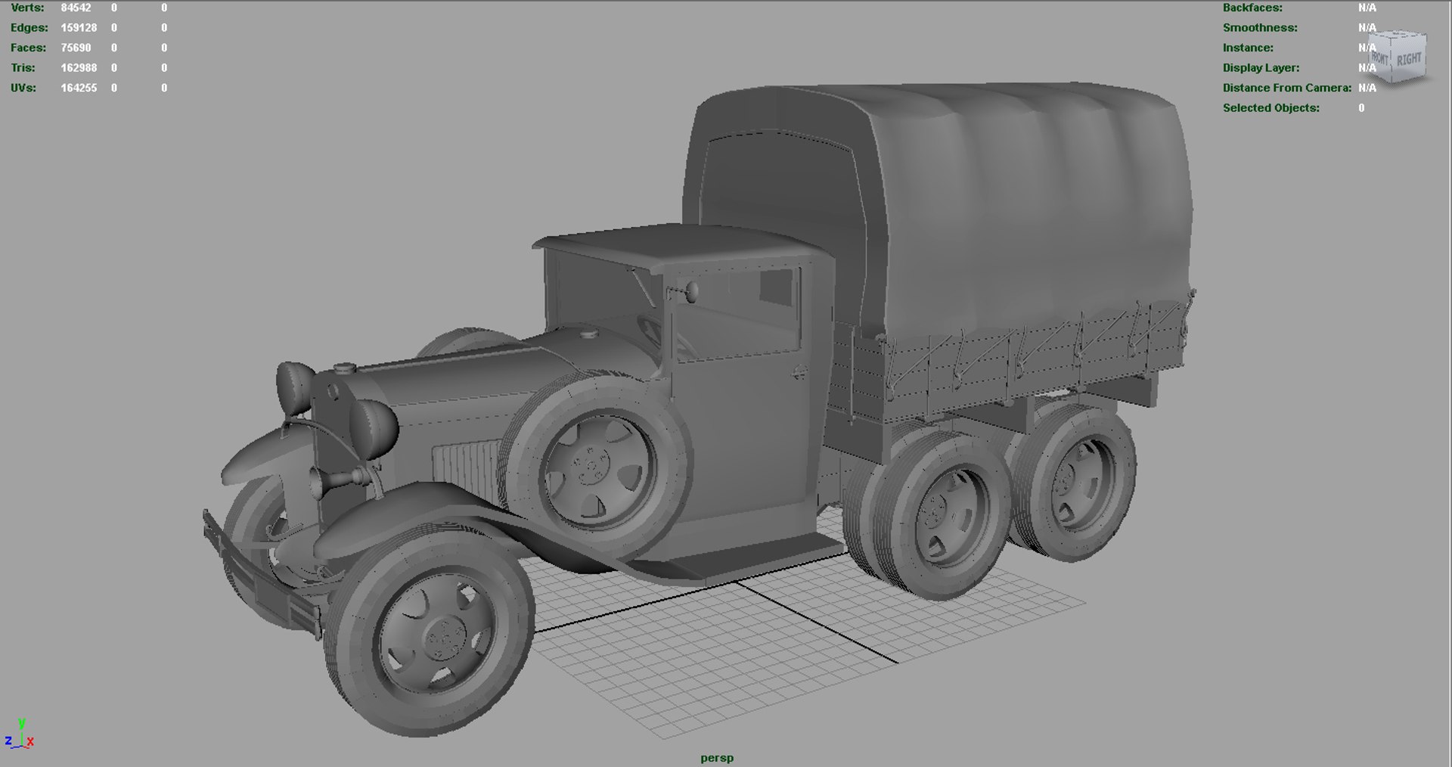Viewport: 1452px width, 767px height.
Task: Click the edge count value 159128
Action: tap(79, 27)
